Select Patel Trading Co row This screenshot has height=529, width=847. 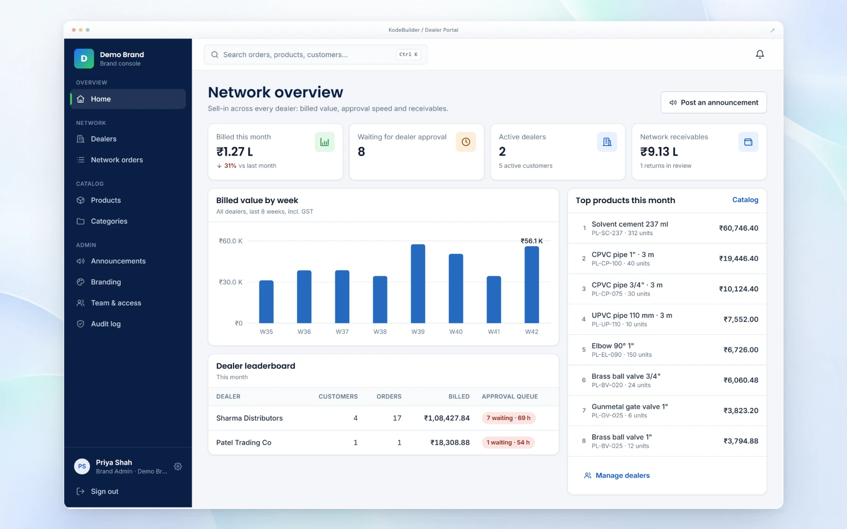[383, 443]
